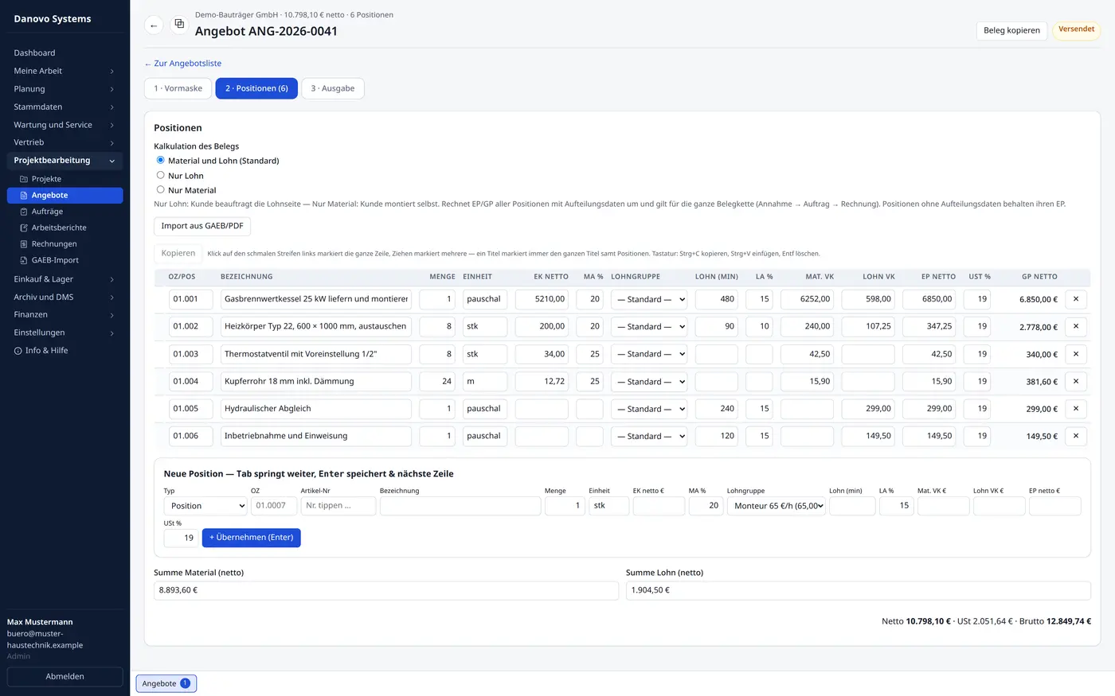Open Lohngruppe dropdown for row 01.001
The height and width of the screenshot is (696, 1115).
(649, 299)
